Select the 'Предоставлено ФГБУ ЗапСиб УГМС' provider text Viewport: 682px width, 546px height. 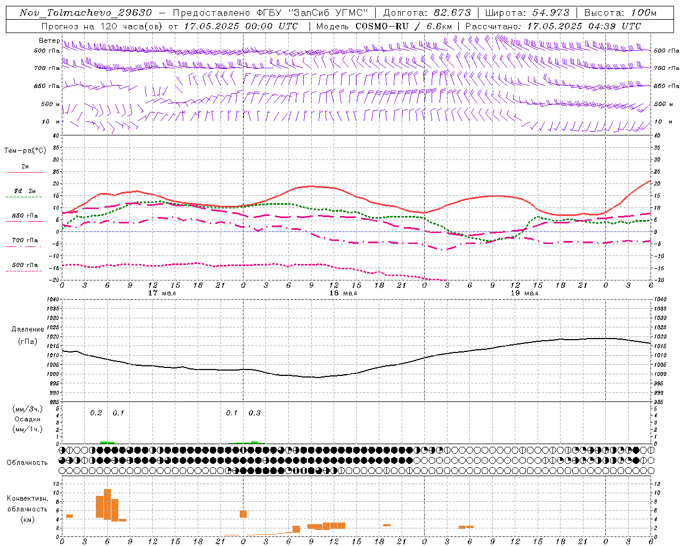[271, 13]
